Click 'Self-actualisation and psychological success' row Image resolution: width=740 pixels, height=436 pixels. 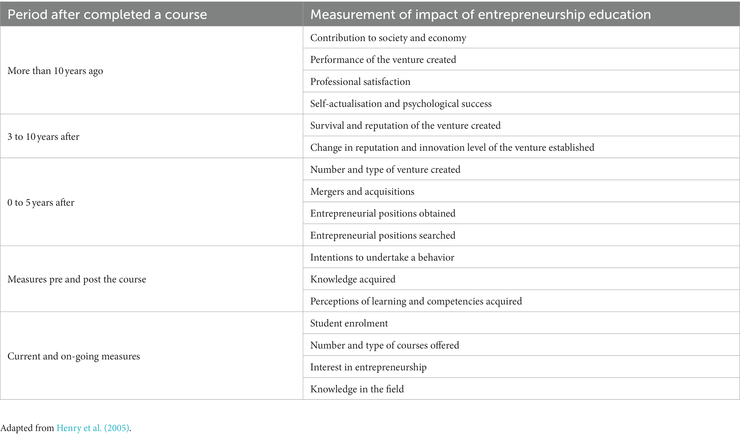coord(521,103)
